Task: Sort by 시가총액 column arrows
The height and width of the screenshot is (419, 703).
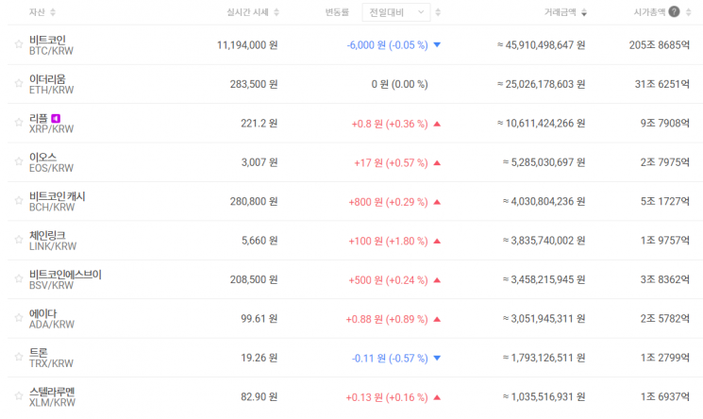Action: [688, 12]
